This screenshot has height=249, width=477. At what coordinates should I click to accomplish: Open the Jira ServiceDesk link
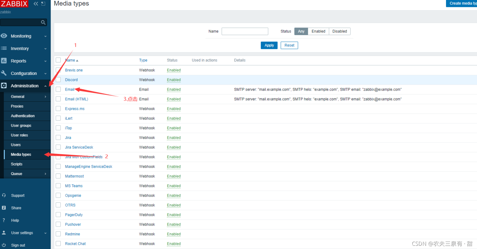point(79,147)
